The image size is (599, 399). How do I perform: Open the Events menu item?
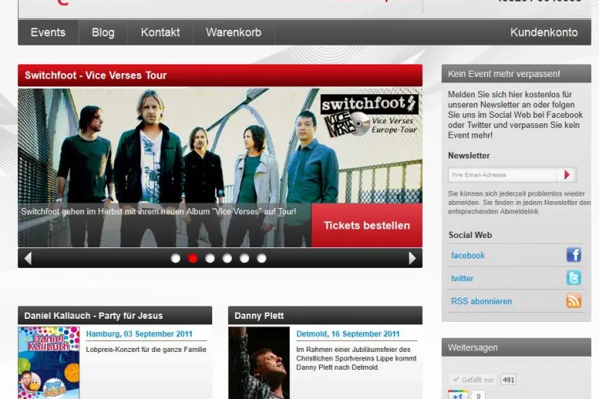pyautogui.click(x=48, y=32)
